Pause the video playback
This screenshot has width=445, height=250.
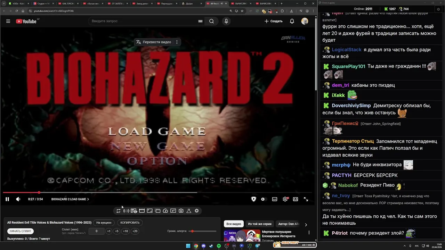pyautogui.click(x=7, y=199)
